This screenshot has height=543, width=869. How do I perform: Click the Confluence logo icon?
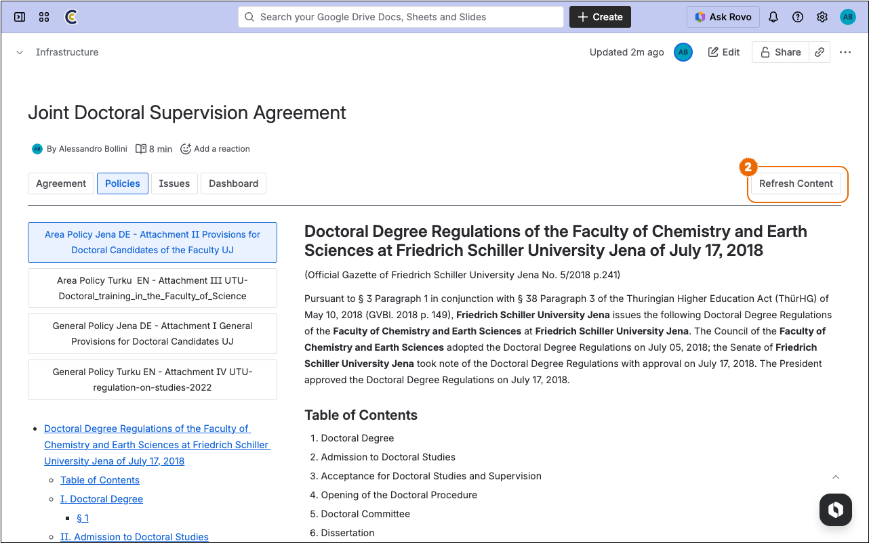(70, 17)
